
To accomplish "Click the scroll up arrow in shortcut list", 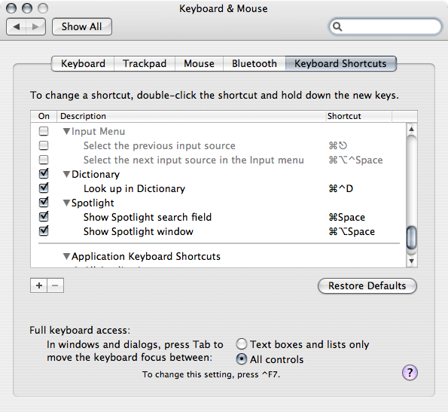I will point(411,129).
